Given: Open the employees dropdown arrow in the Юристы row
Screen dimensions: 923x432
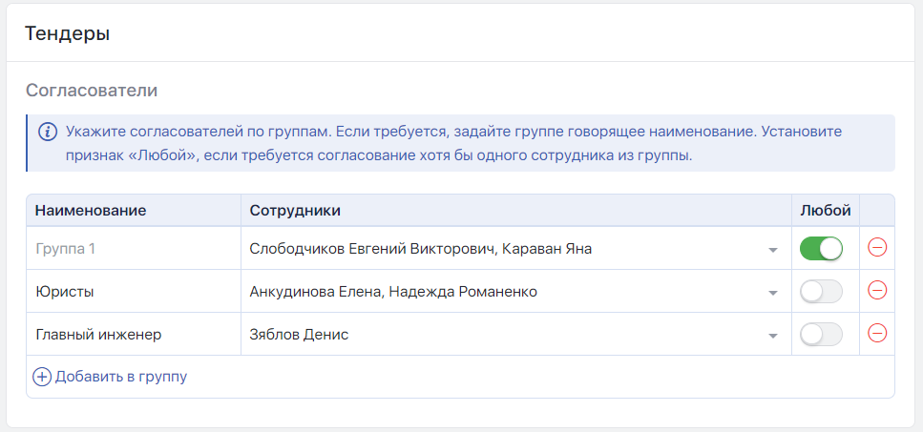Looking at the screenshot, I should coord(772,293).
